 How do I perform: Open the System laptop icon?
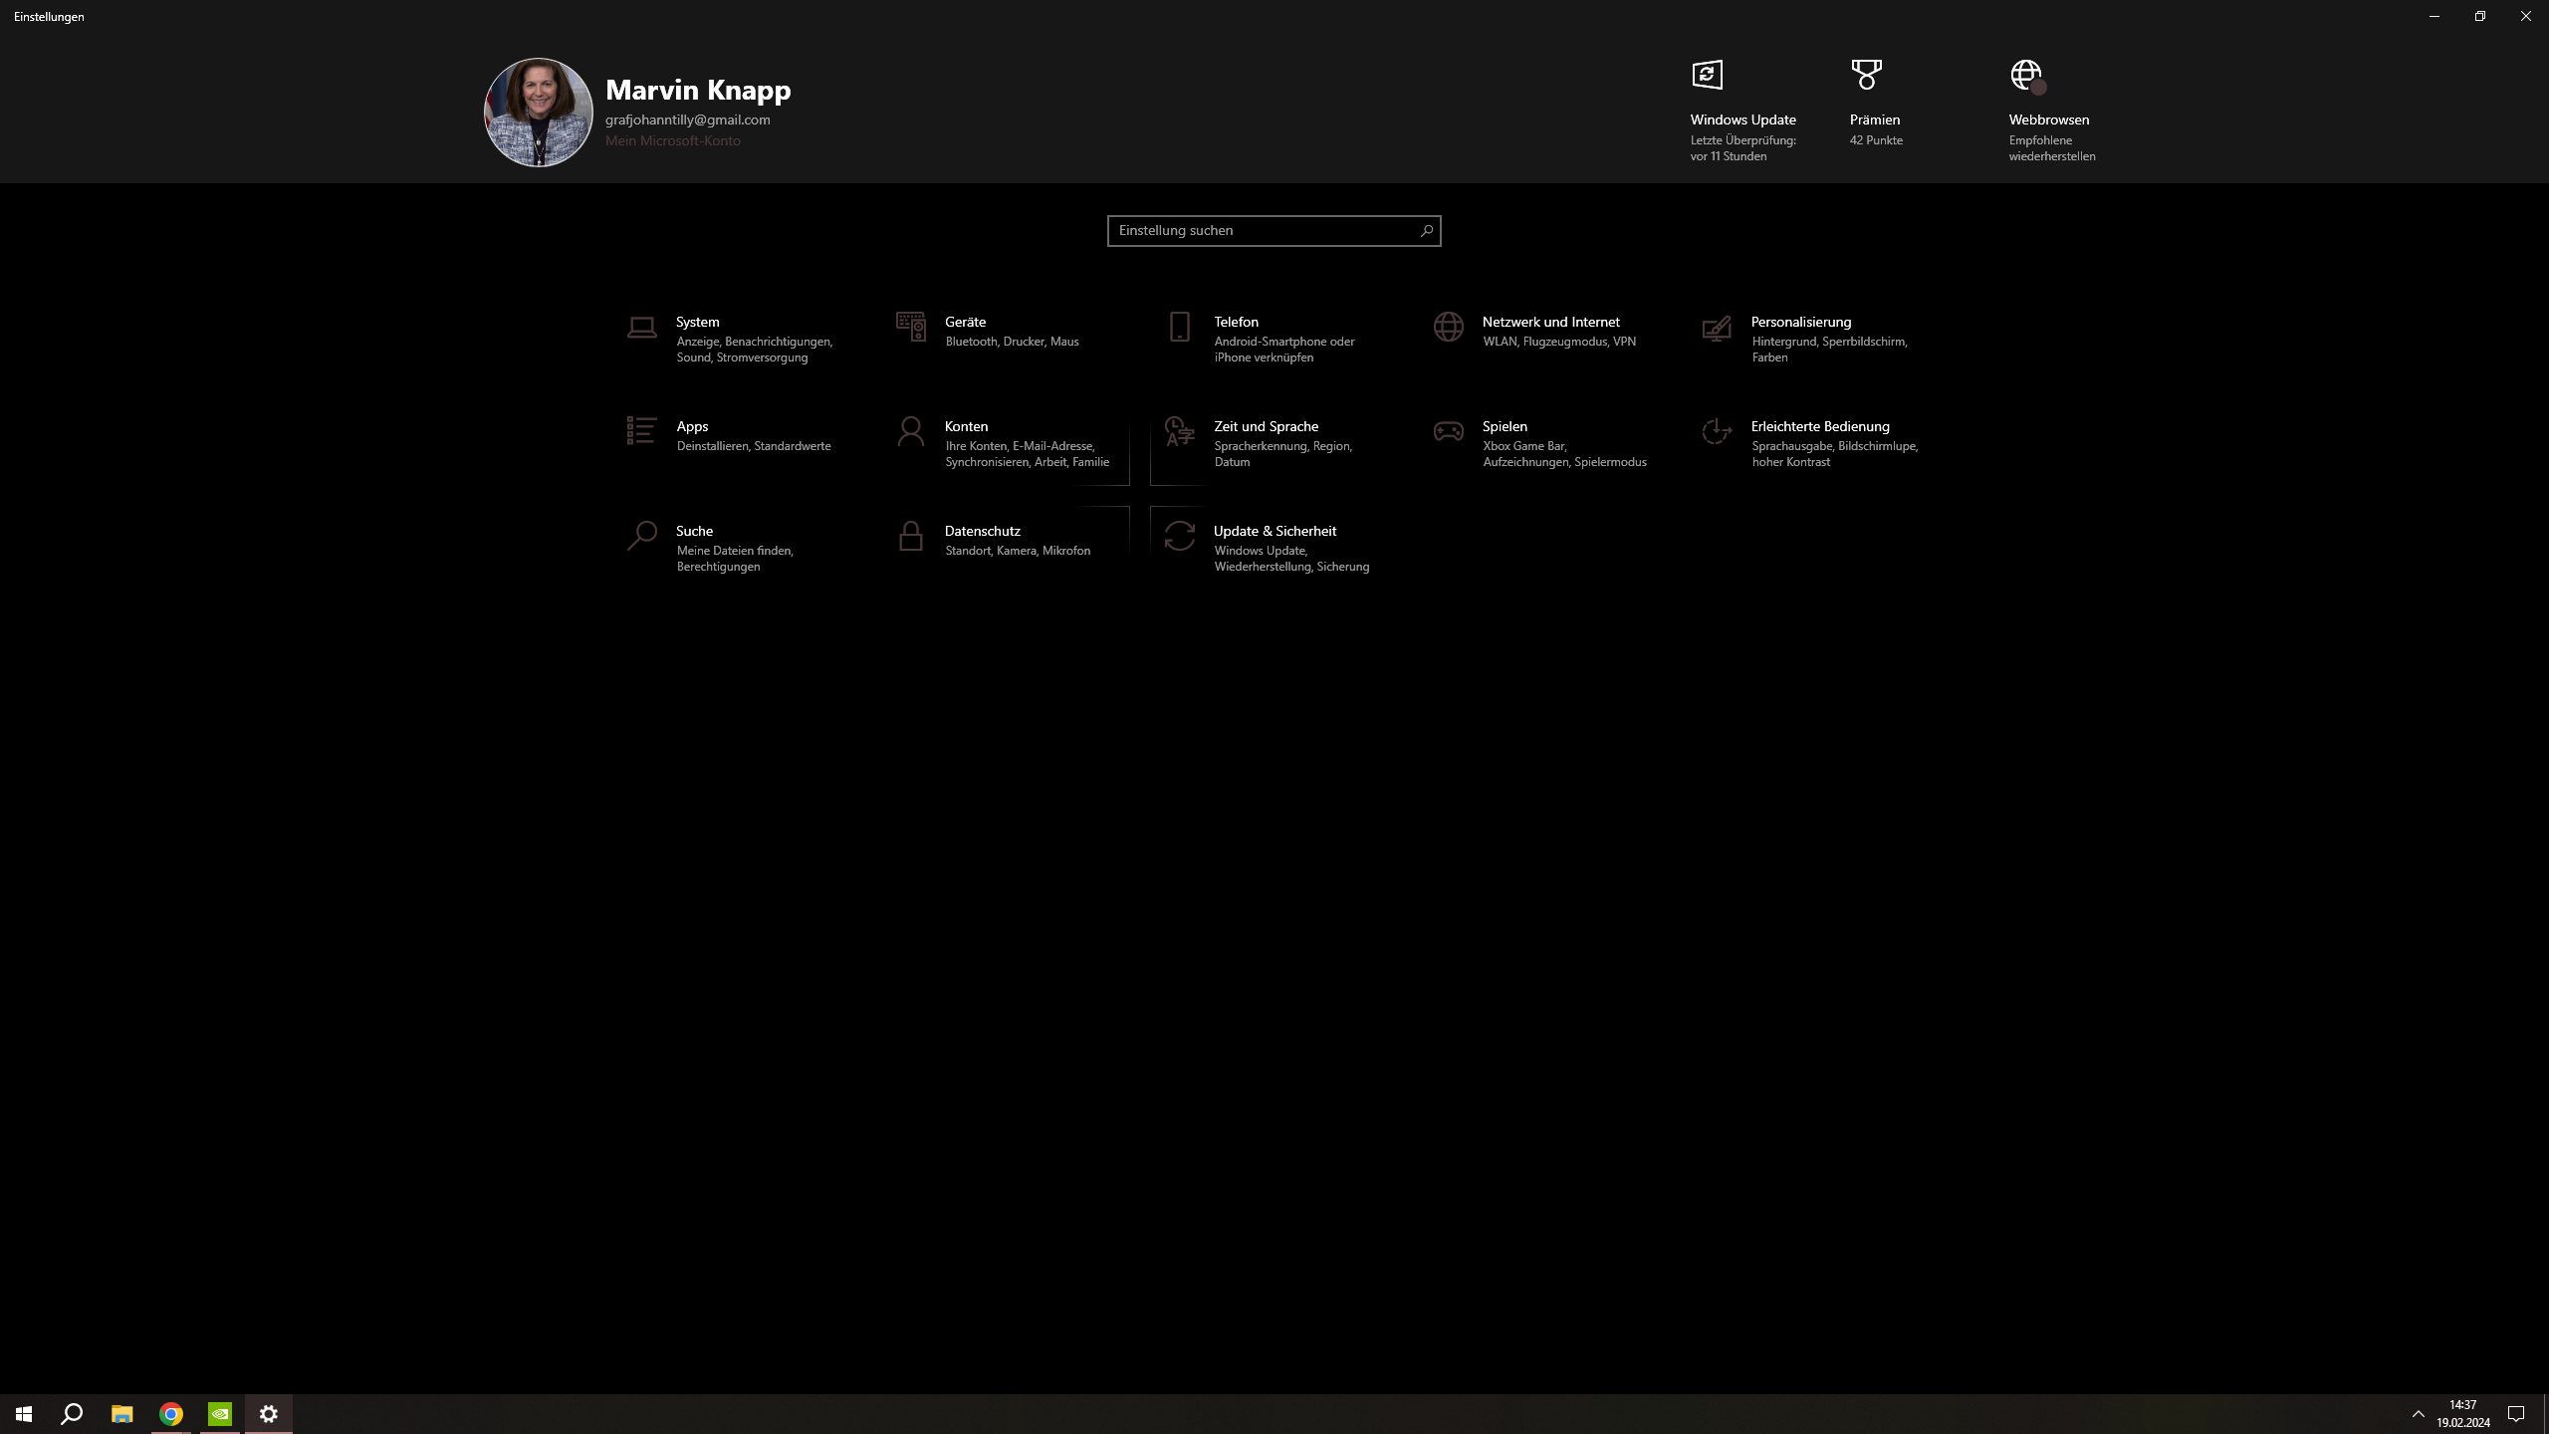coord(641,328)
